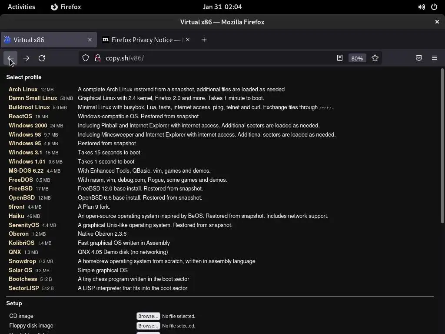
Task: Select the Haiku profile
Action: click(x=16, y=216)
